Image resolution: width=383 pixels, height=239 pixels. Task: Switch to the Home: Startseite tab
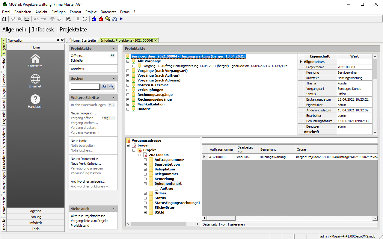pos(83,40)
